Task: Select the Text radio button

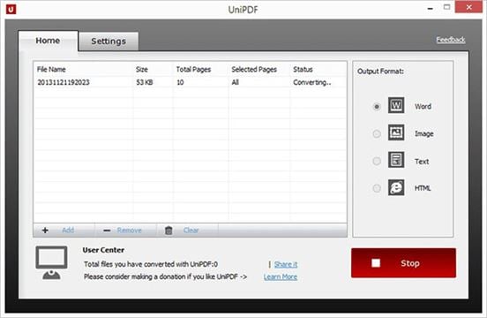Action: (377, 161)
